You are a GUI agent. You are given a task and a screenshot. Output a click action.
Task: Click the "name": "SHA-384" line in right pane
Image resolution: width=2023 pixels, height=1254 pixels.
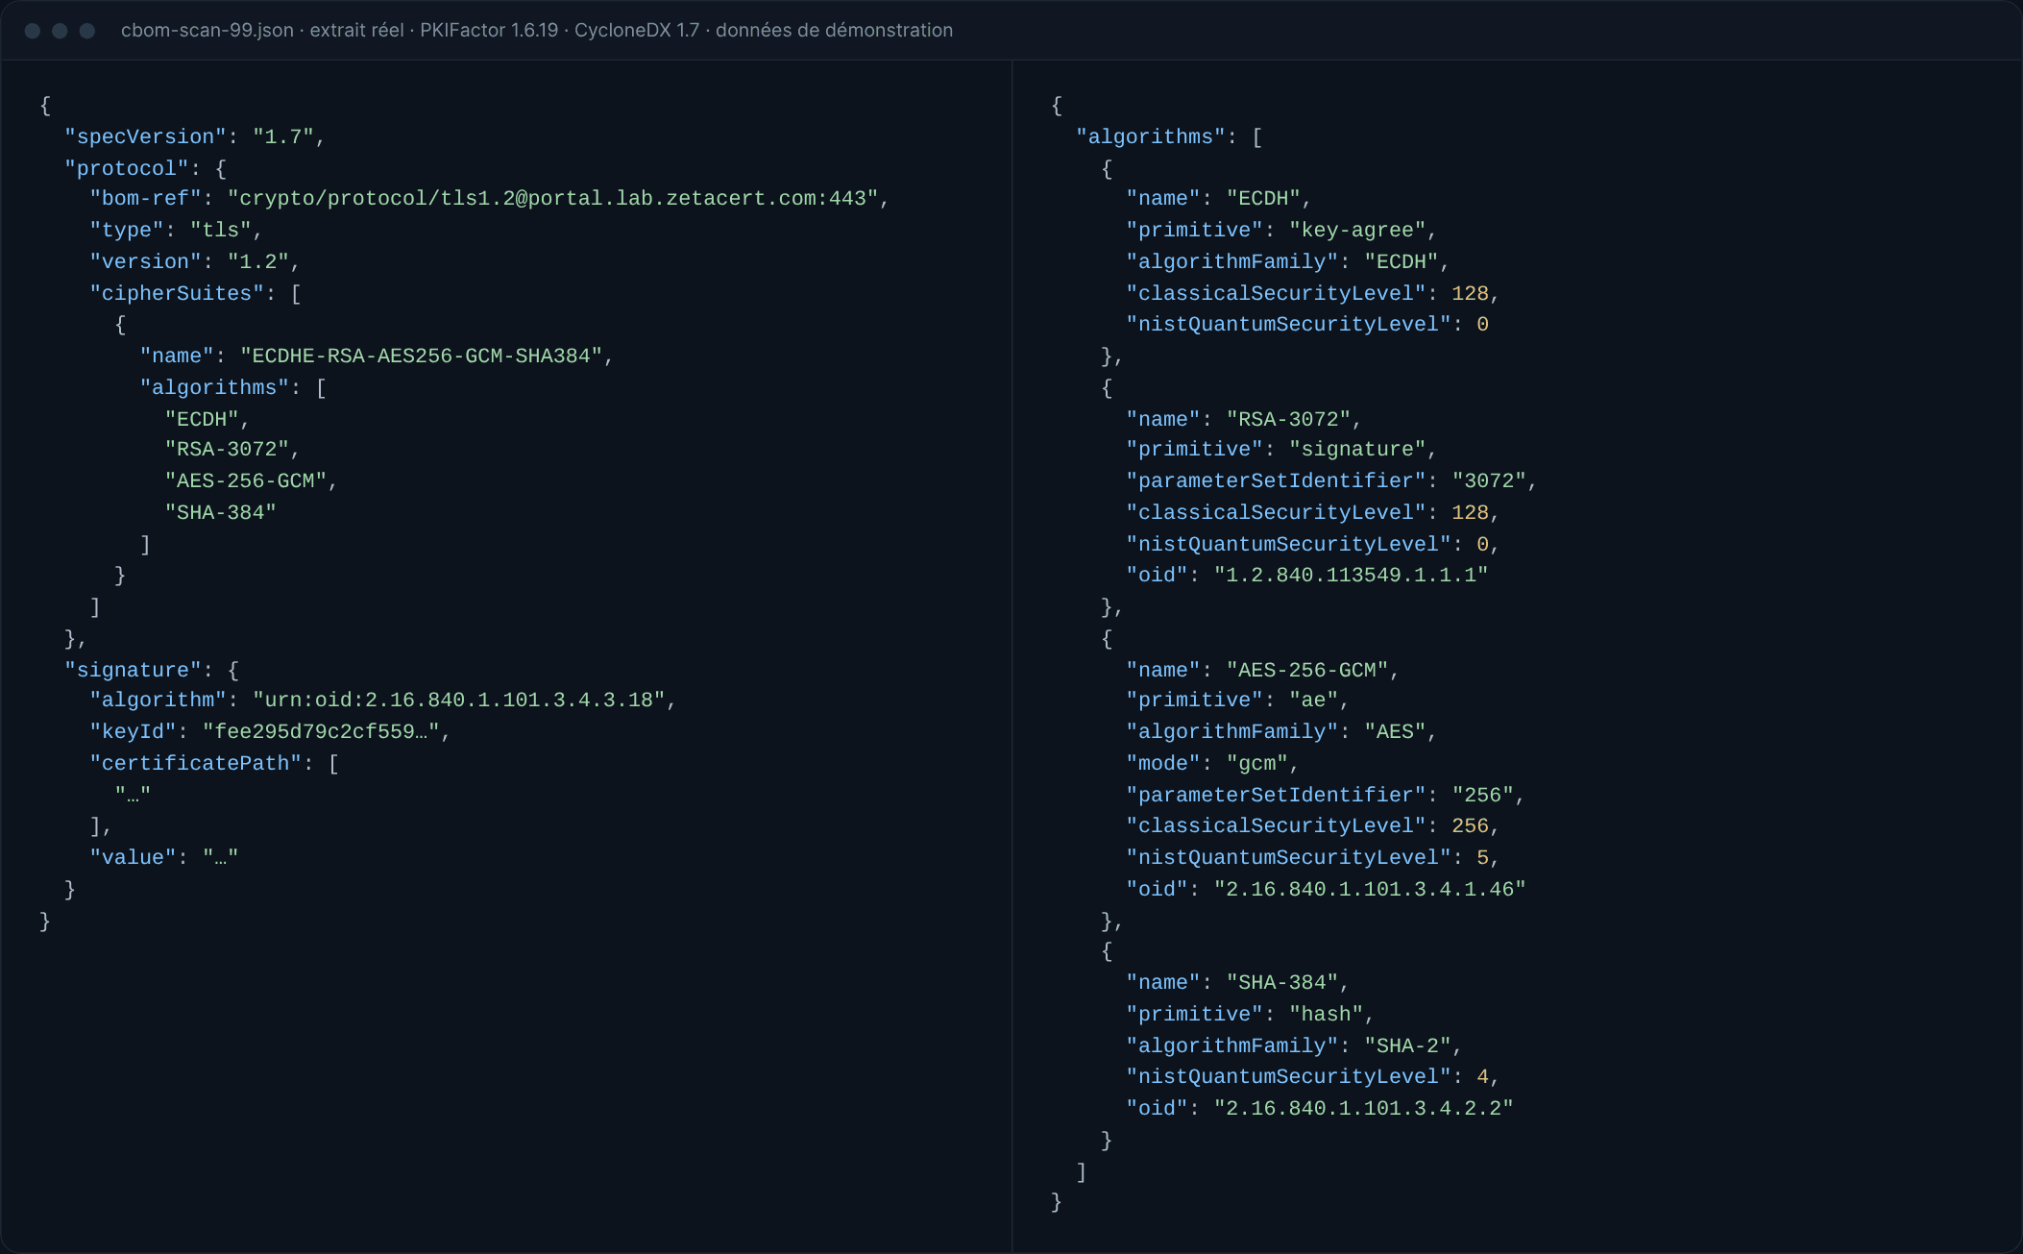[1238, 982]
